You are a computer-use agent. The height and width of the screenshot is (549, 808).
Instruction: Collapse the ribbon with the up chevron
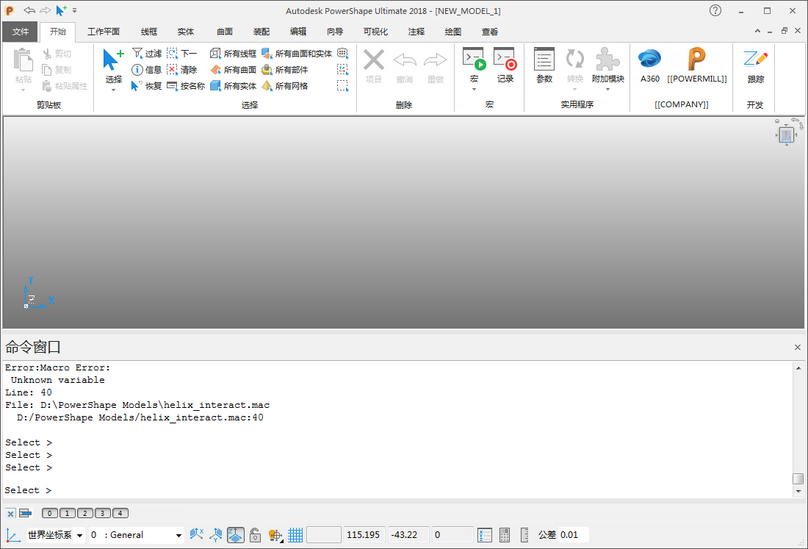[x=757, y=31]
